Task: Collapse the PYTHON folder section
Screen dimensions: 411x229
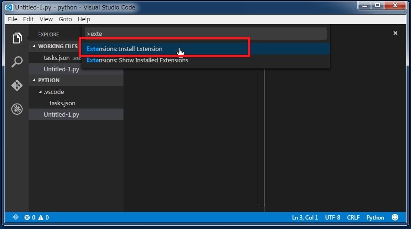Action: (x=34, y=80)
